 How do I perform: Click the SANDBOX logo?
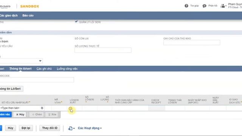click(29, 6)
